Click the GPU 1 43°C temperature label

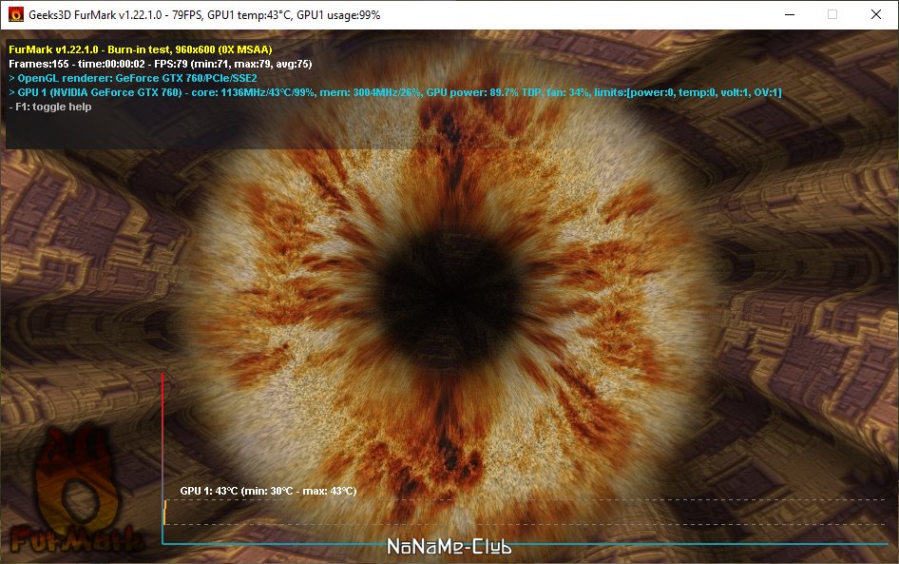point(268,491)
